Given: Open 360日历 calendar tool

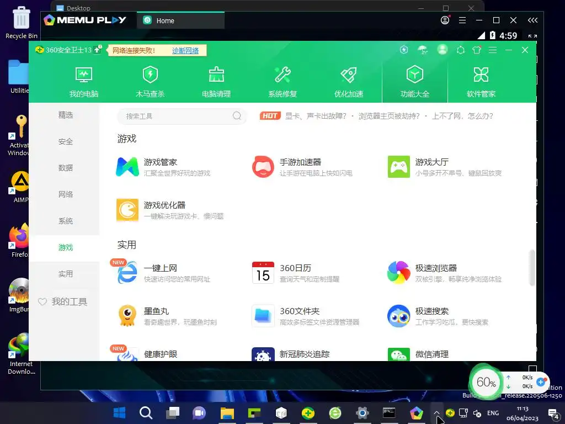Looking at the screenshot, I should [x=296, y=273].
